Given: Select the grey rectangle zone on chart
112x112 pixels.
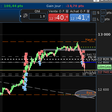Looking at the screenshot, I should 70,50.
